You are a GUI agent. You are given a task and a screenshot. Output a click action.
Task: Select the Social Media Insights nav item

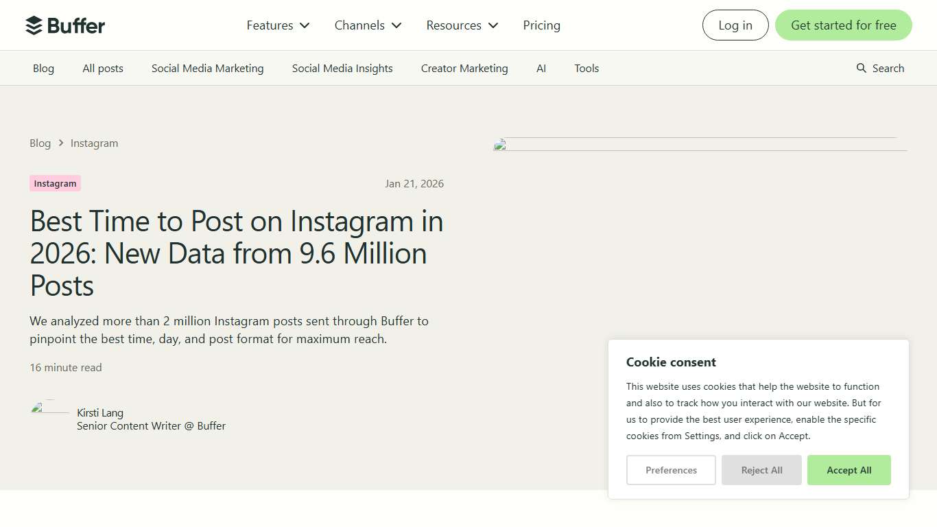click(342, 68)
